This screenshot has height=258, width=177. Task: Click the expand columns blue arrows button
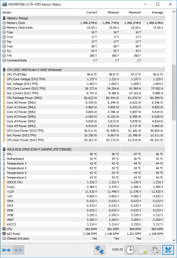pyautogui.click(x=6, y=250)
